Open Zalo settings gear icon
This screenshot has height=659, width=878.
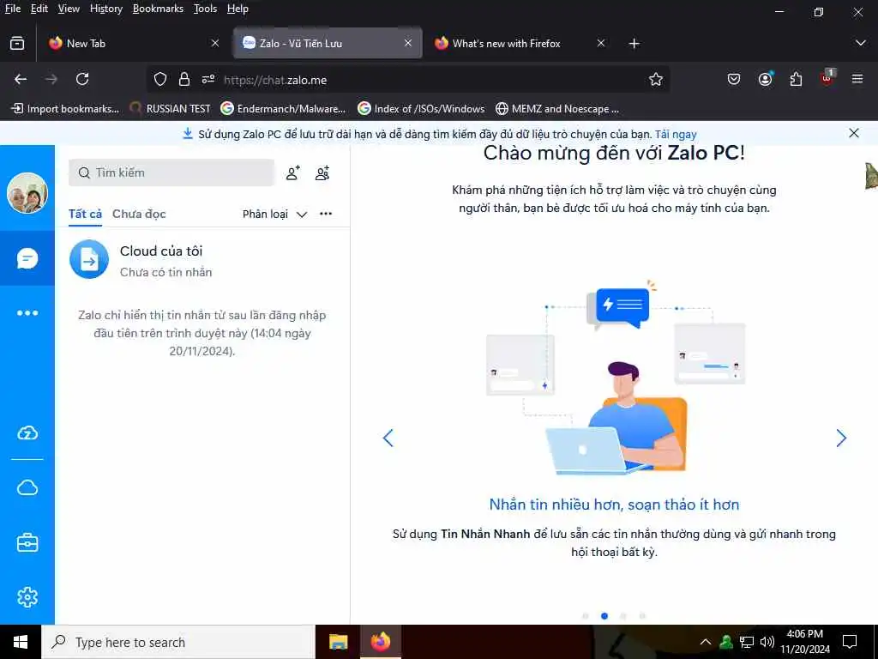click(x=27, y=597)
